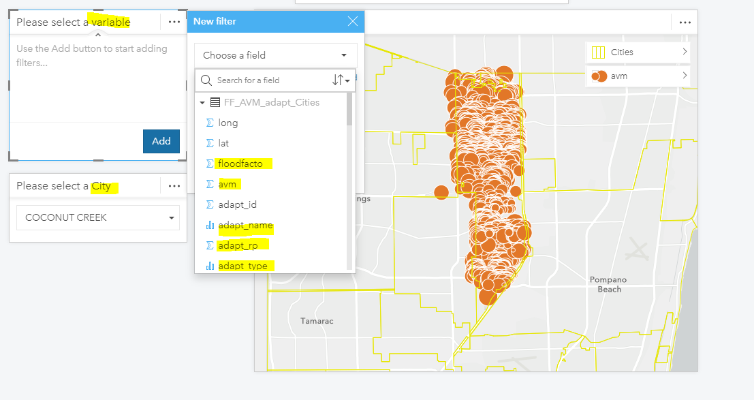Click inside the Search for a field box
The height and width of the screenshot is (400, 754).
point(266,80)
